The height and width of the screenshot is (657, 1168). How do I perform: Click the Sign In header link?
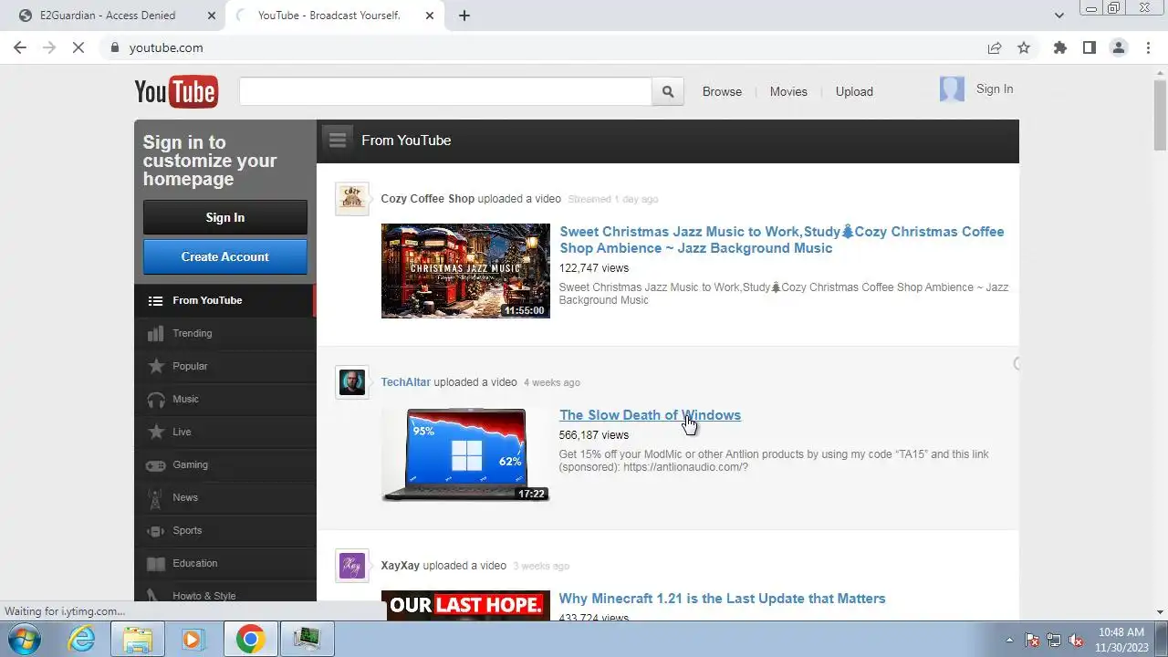(x=995, y=89)
